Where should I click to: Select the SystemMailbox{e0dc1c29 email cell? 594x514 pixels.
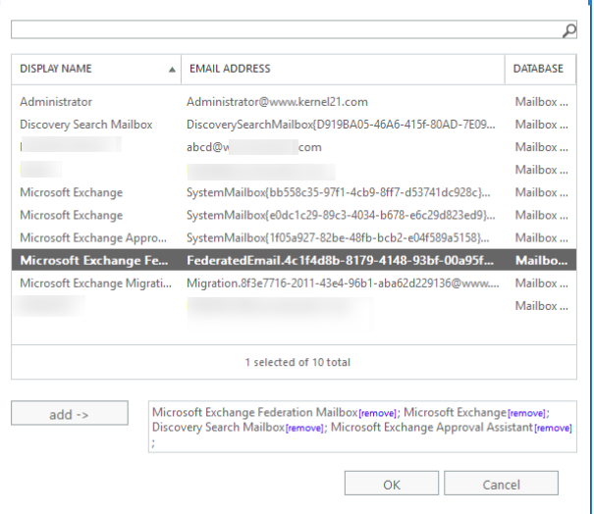tap(341, 216)
